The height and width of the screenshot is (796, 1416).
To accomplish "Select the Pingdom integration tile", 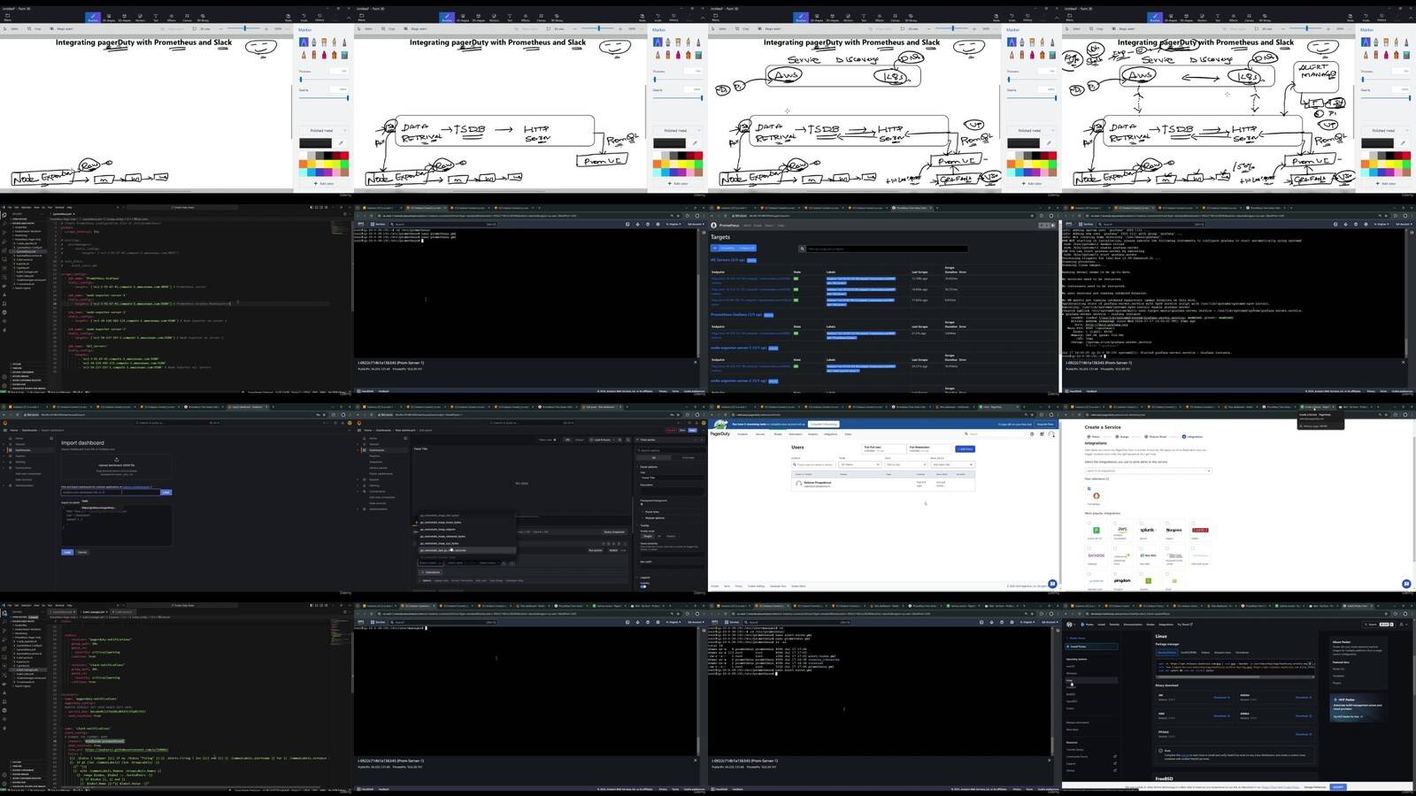I will click(1122, 581).
